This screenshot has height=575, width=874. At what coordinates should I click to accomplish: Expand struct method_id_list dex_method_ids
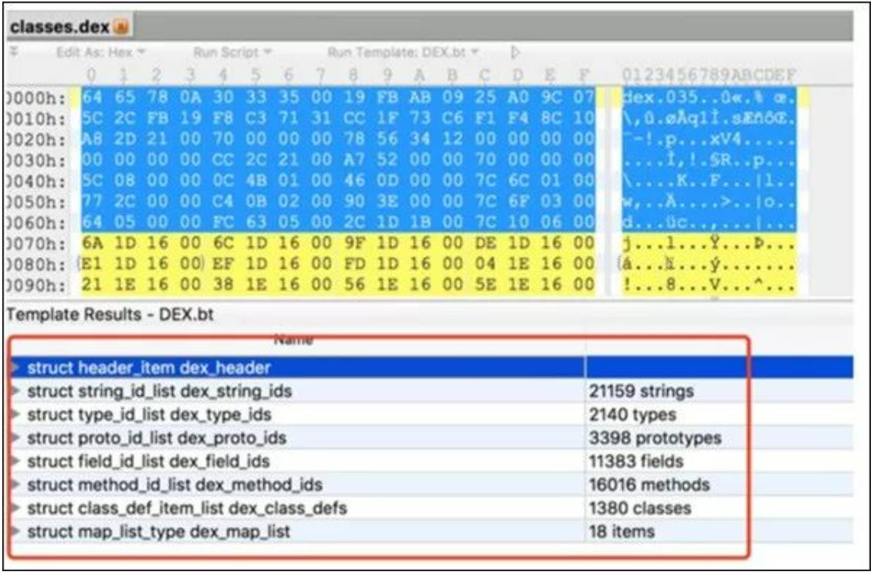[x=15, y=484]
